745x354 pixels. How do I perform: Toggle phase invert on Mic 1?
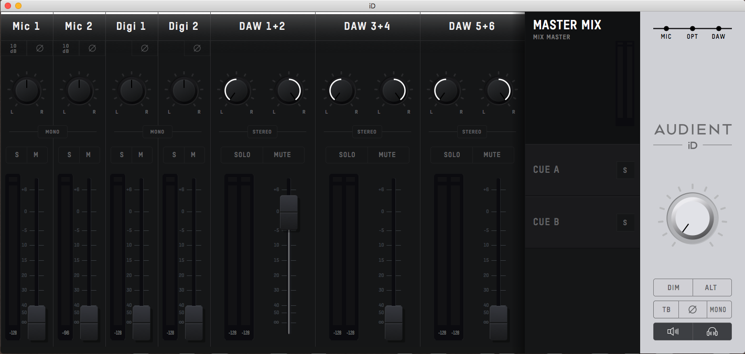39,48
